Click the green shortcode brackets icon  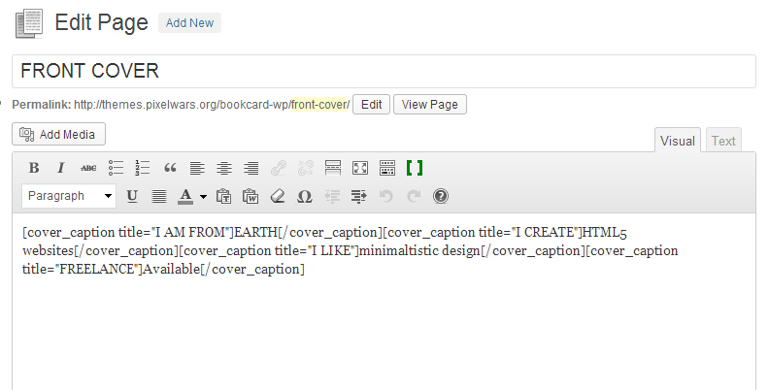(415, 168)
